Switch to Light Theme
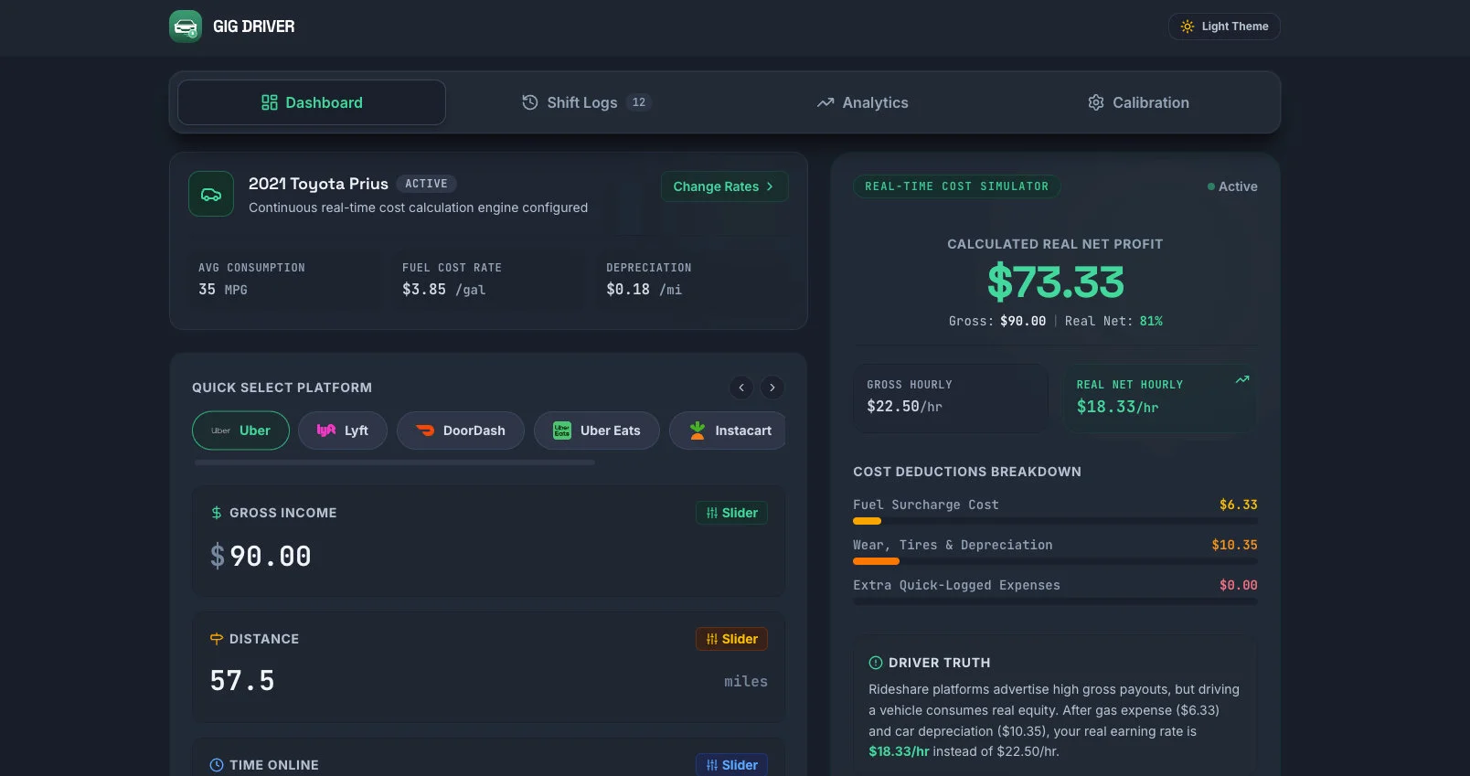The image size is (1470, 776). [x=1224, y=27]
